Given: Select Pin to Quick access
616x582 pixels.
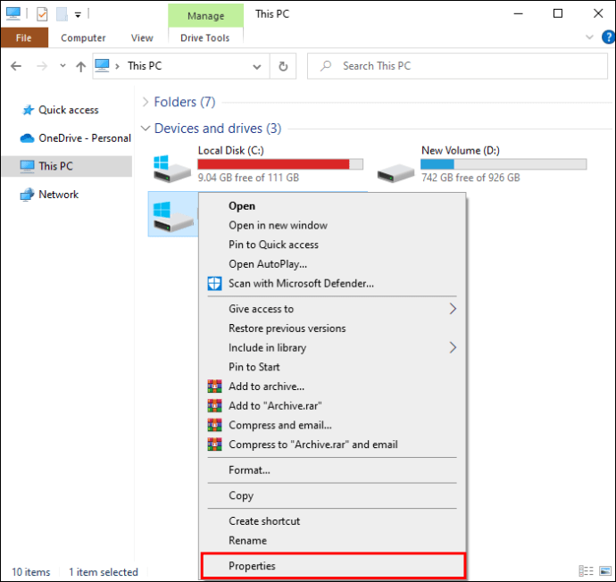Looking at the screenshot, I should [333, 245].
